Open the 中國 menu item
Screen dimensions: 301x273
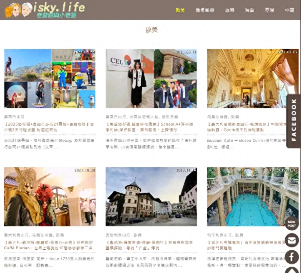point(290,10)
